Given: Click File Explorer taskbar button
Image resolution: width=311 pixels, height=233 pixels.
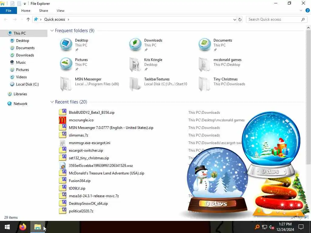Looking at the screenshot, I should (37, 227).
